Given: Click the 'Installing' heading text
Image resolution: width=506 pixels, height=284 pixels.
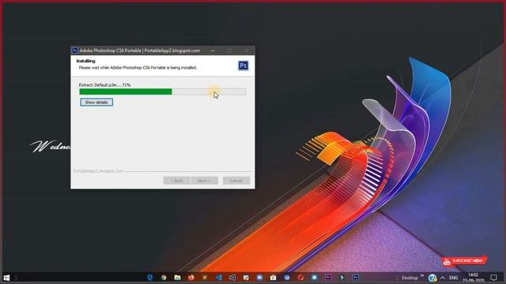Looking at the screenshot, I should pos(86,61).
